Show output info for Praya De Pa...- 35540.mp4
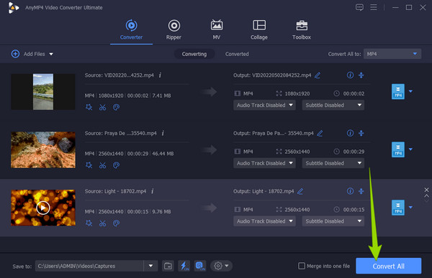Image resolution: width=432 pixels, height=278 pixels. (x=350, y=133)
